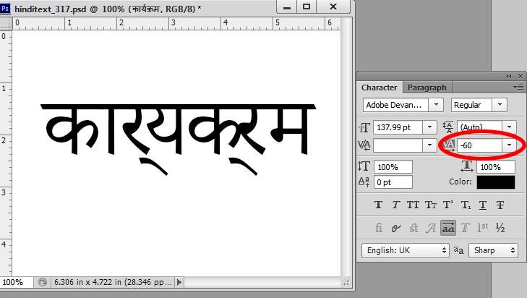Click the OpenType fractions icon

tap(500, 228)
